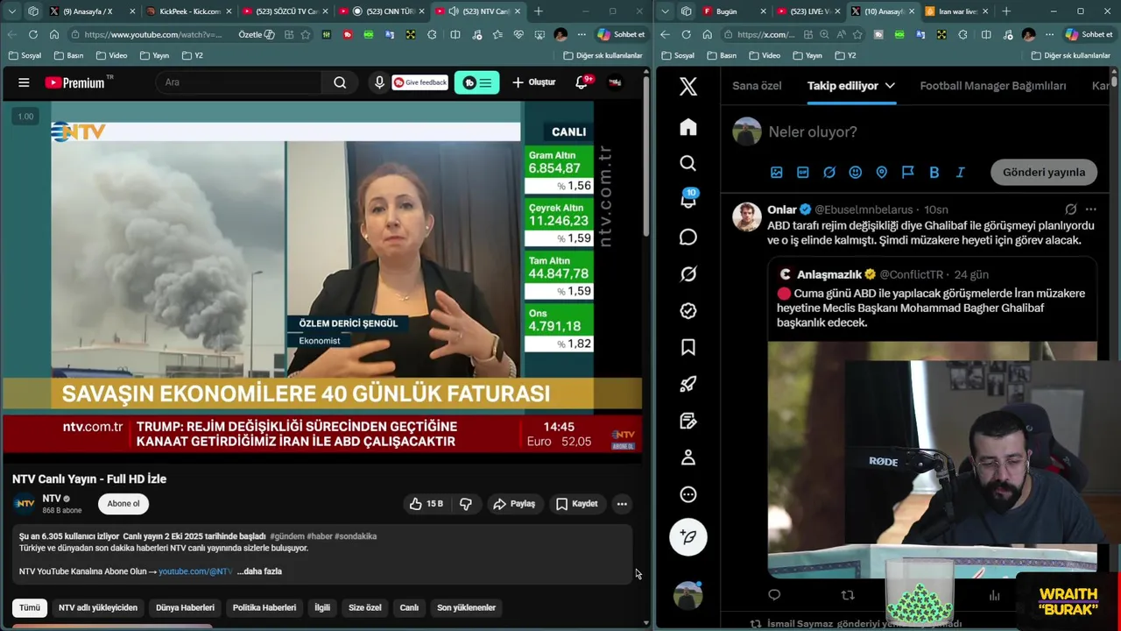Open youtube.com/@NTV link in description
The width and height of the screenshot is (1121, 631).
(195, 571)
